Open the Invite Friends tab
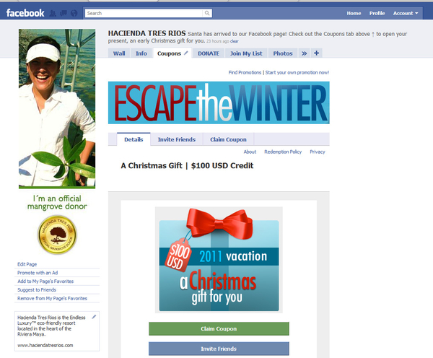Screen dimensions: 433x358 click(177, 139)
